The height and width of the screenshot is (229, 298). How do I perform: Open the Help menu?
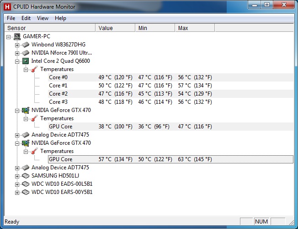60,18
